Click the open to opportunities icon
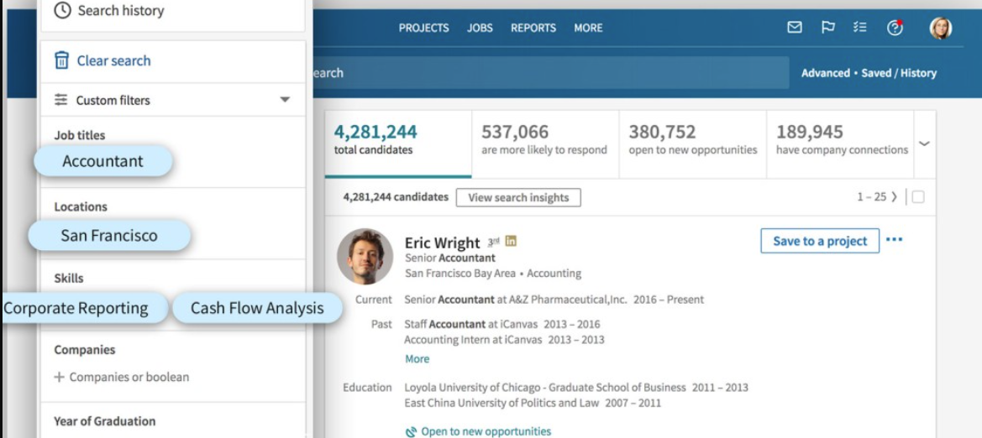 [x=411, y=432]
